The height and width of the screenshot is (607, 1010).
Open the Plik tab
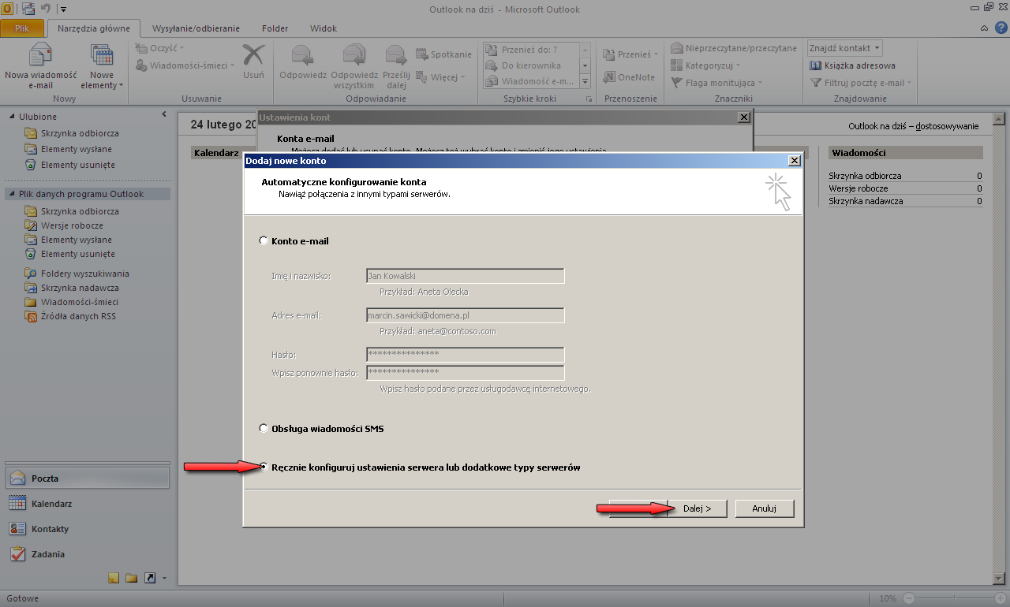click(23, 28)
